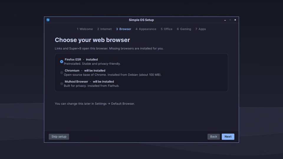The height and width of the screenshot is (159, 283).
Task: Go to step 7 Apps
Action: pos(200,29)
